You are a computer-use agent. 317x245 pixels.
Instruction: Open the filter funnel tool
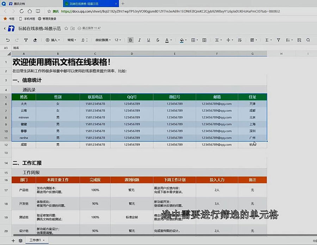tap(278, 40)
